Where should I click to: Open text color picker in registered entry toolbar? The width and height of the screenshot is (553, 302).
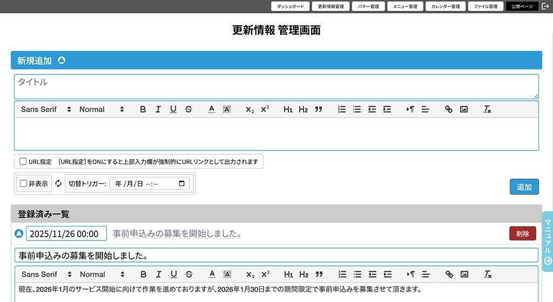pyautogui.click(x=212, y=274)
